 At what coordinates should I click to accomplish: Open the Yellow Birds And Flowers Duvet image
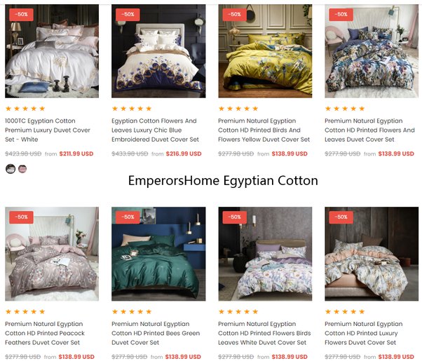click(265, 51)
